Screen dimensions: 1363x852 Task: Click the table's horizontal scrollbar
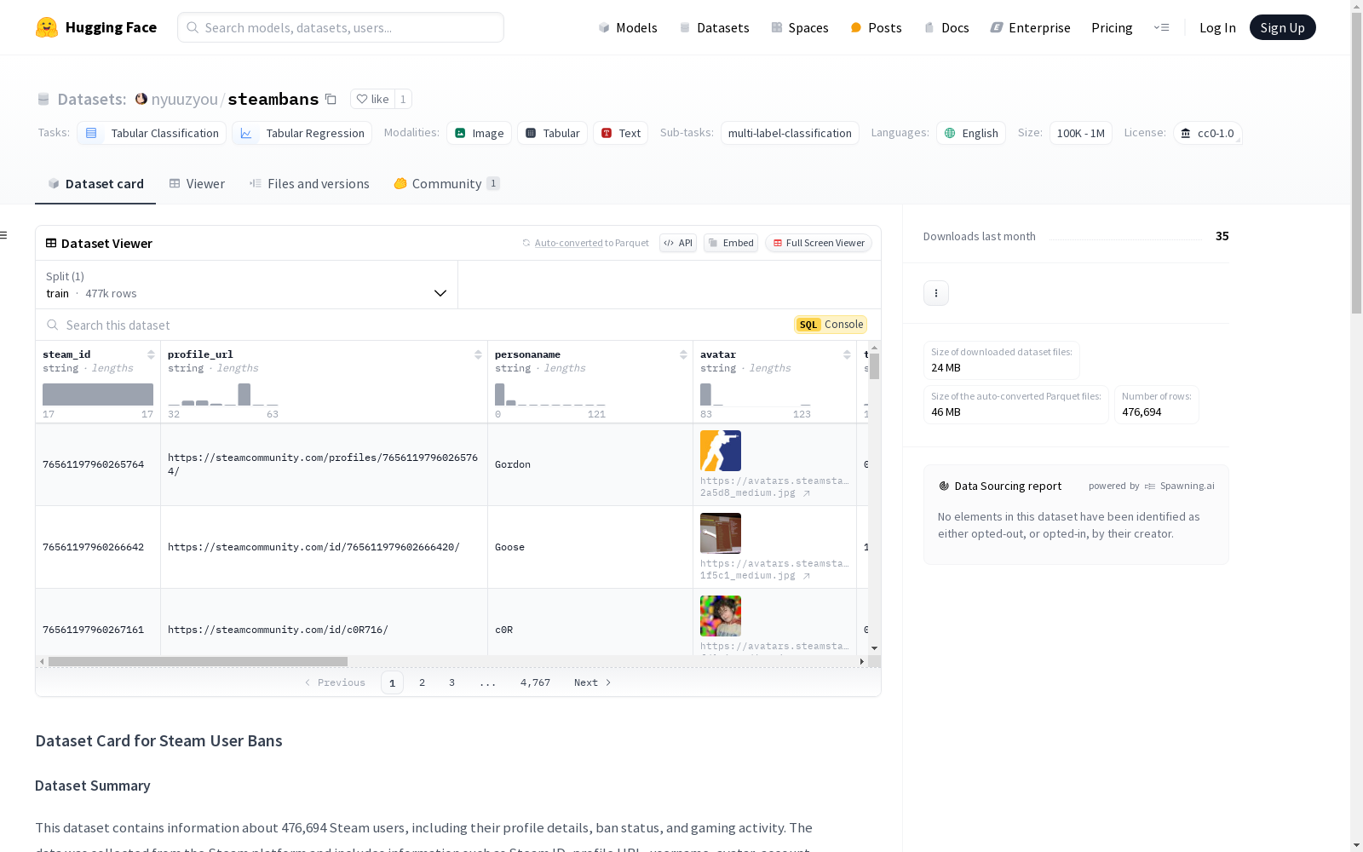click(x=198, y=661)
